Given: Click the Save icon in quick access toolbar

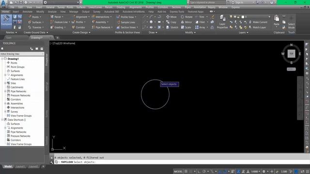Looking at the screenshot, I should (21, 2).
